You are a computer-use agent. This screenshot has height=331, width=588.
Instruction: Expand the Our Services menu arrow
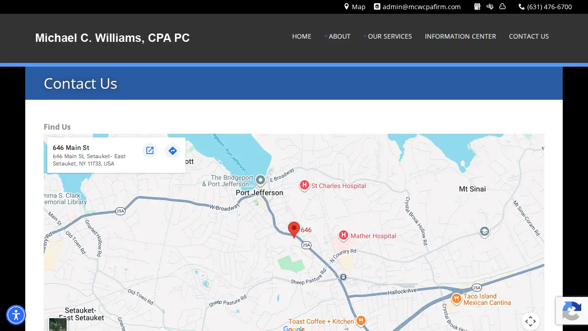(365, 36)
